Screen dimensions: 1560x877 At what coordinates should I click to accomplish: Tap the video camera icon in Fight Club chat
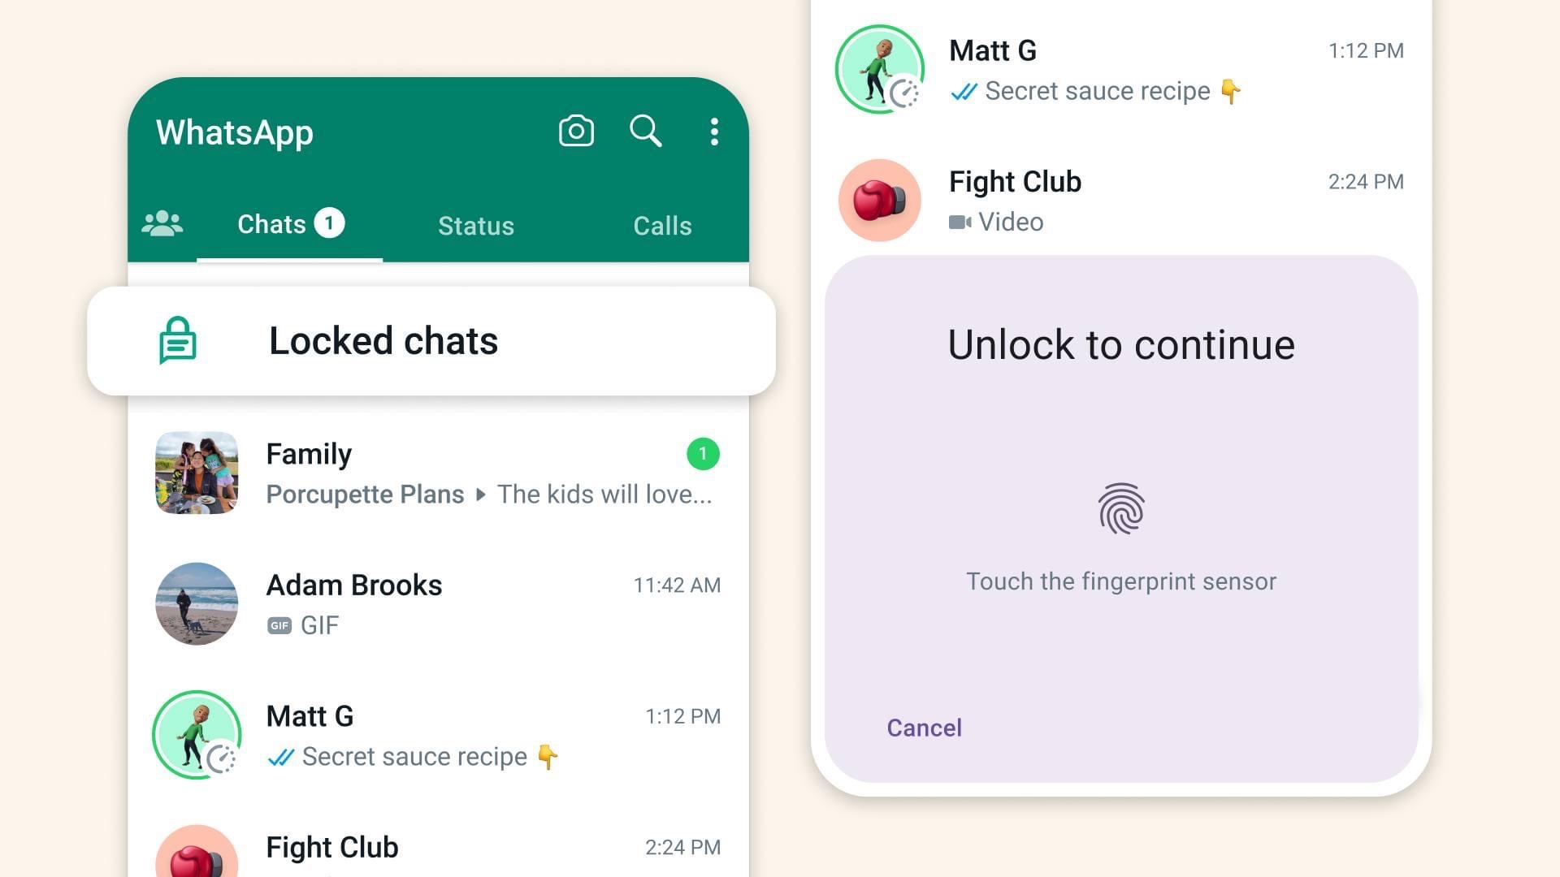[x=957, y=222]
